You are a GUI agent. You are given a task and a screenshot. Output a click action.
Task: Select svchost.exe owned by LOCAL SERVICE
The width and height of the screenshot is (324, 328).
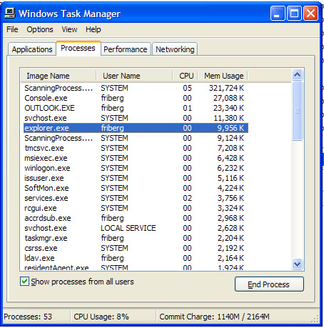(136, 228)
